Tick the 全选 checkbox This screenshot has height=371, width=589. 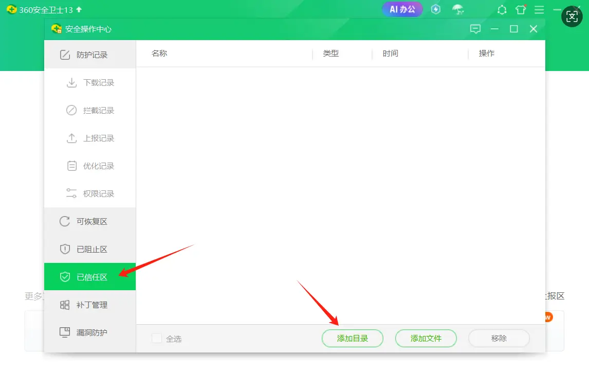pos(157,338)
